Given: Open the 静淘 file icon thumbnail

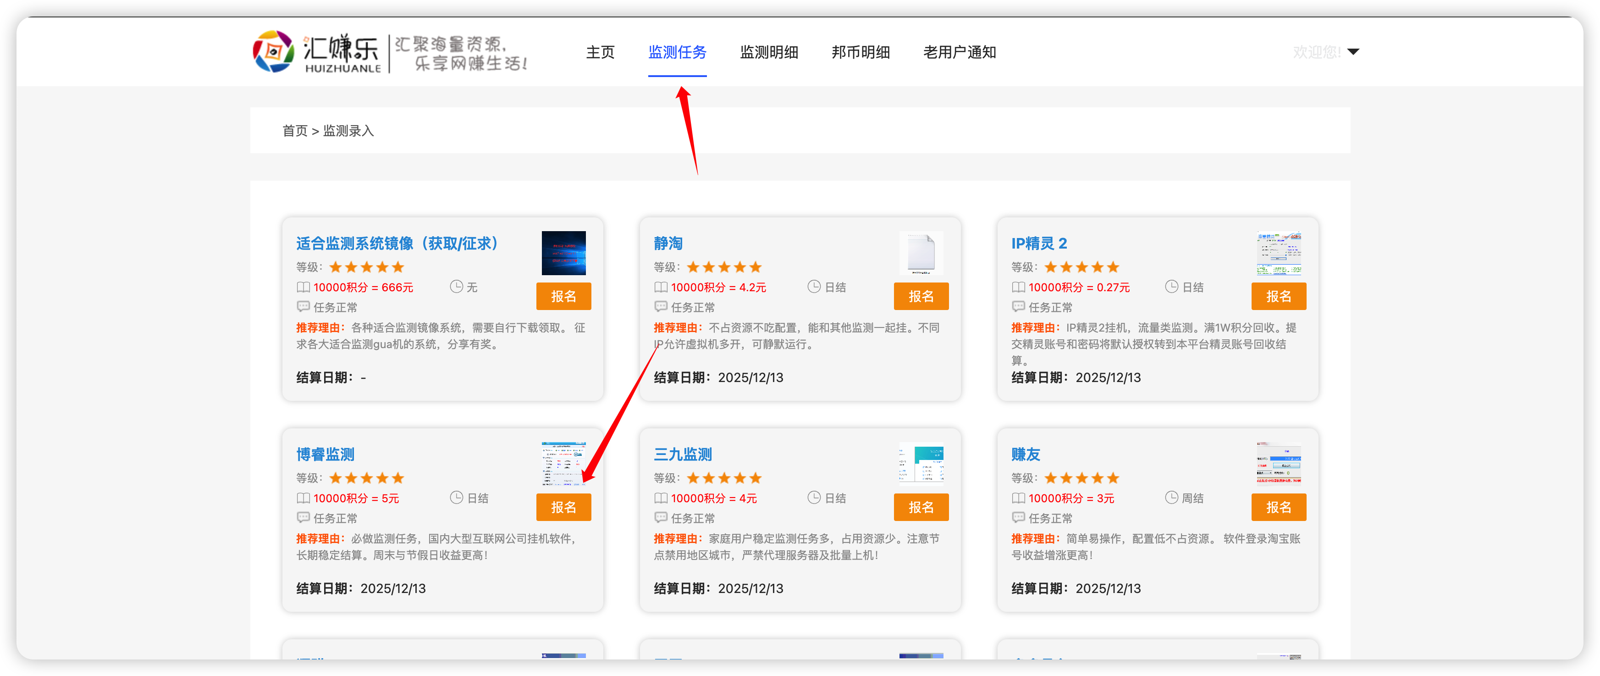Looking at the screenshot, I should tap(921, 253).
